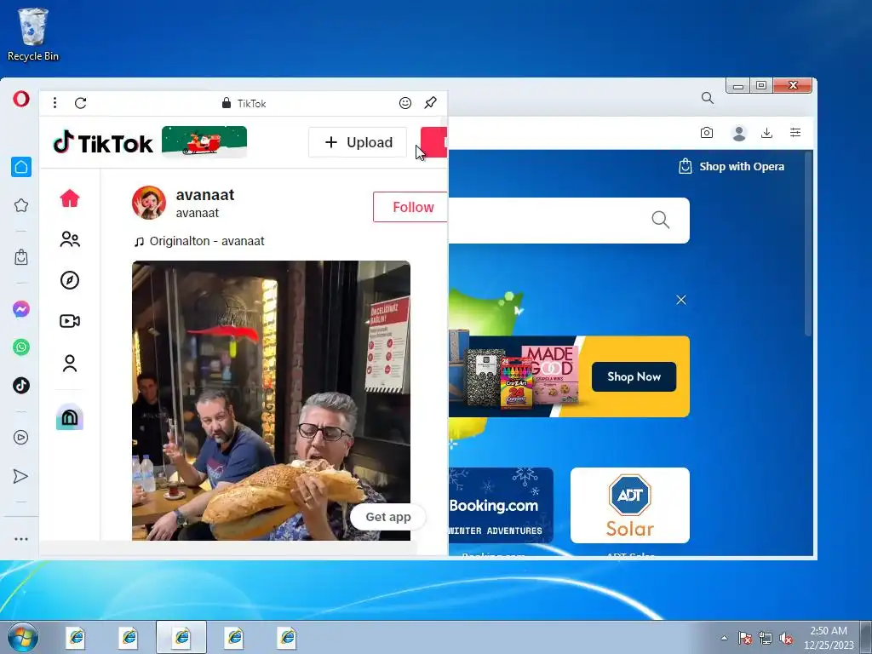Screen dimensions: 872x654
Task: Open the Booking.com speed dial tile
Action: click(x=501, y=505)
